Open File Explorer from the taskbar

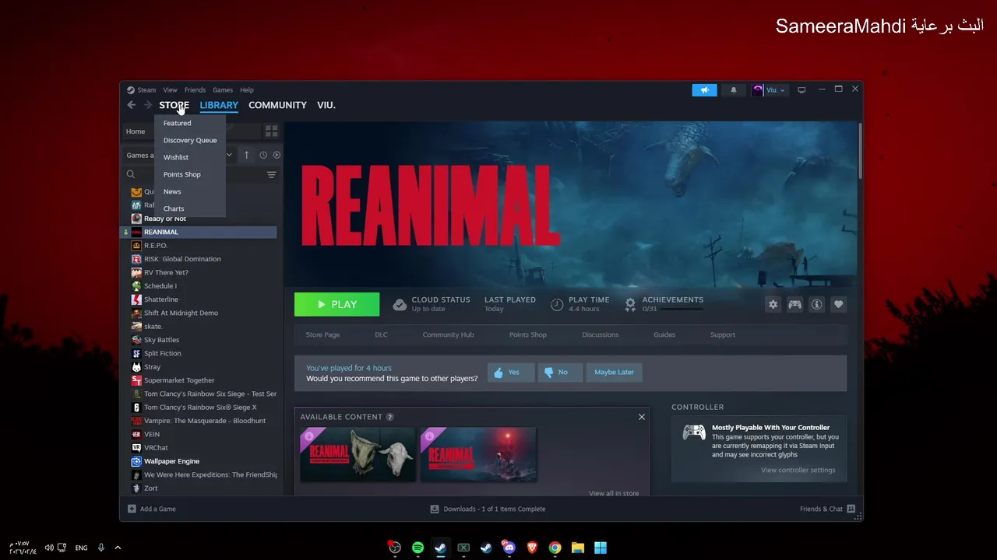577,548
